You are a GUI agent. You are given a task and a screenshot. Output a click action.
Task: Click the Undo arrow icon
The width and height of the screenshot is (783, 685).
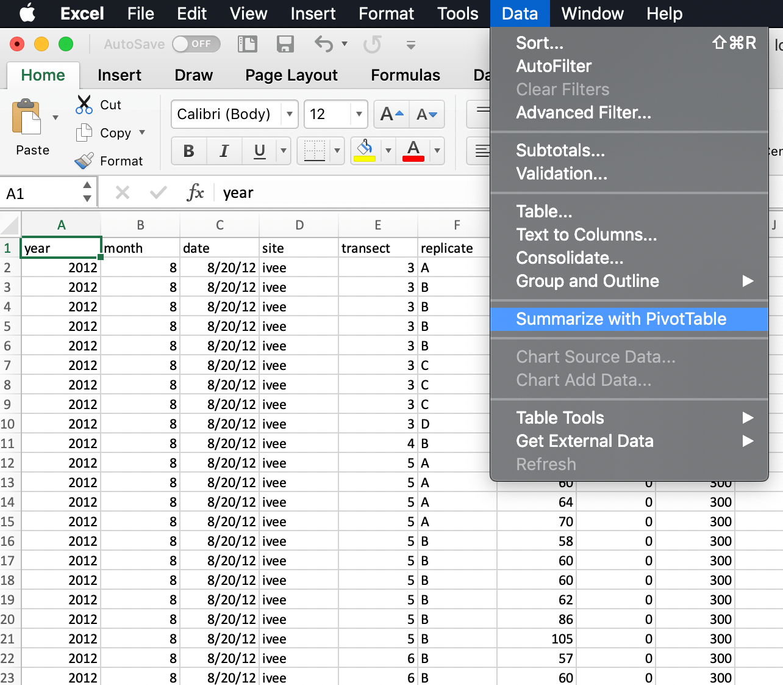(x=323, y=44)
